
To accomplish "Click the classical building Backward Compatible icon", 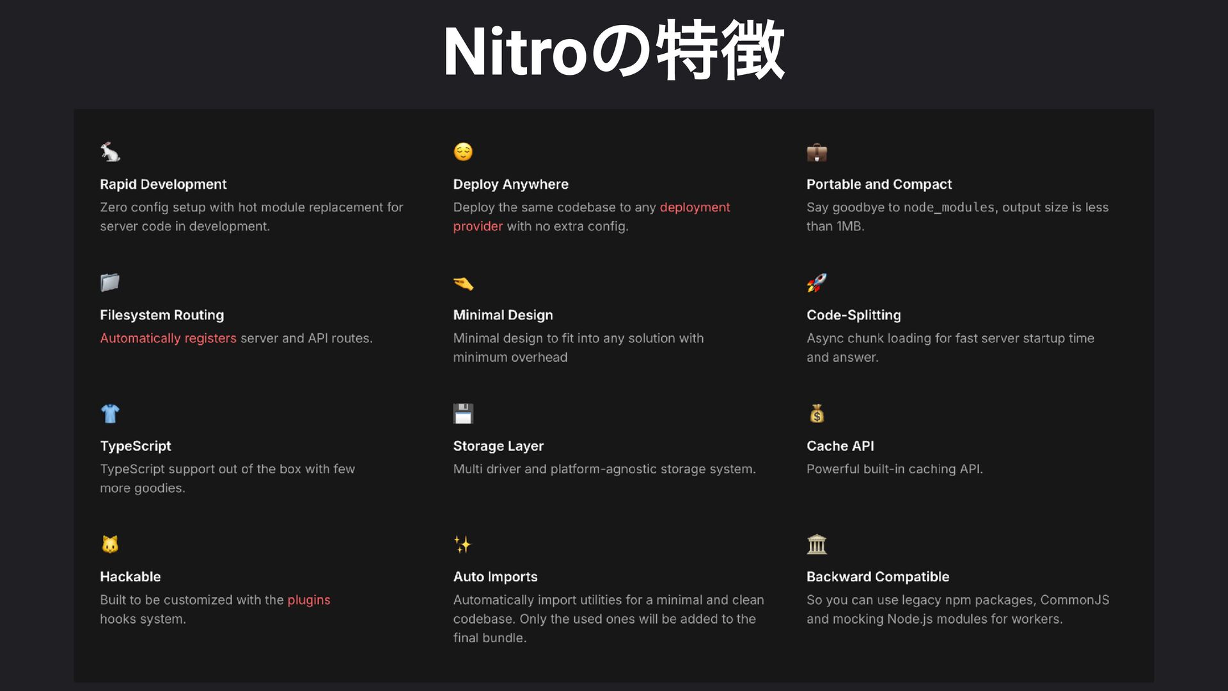I will (817, 544).
